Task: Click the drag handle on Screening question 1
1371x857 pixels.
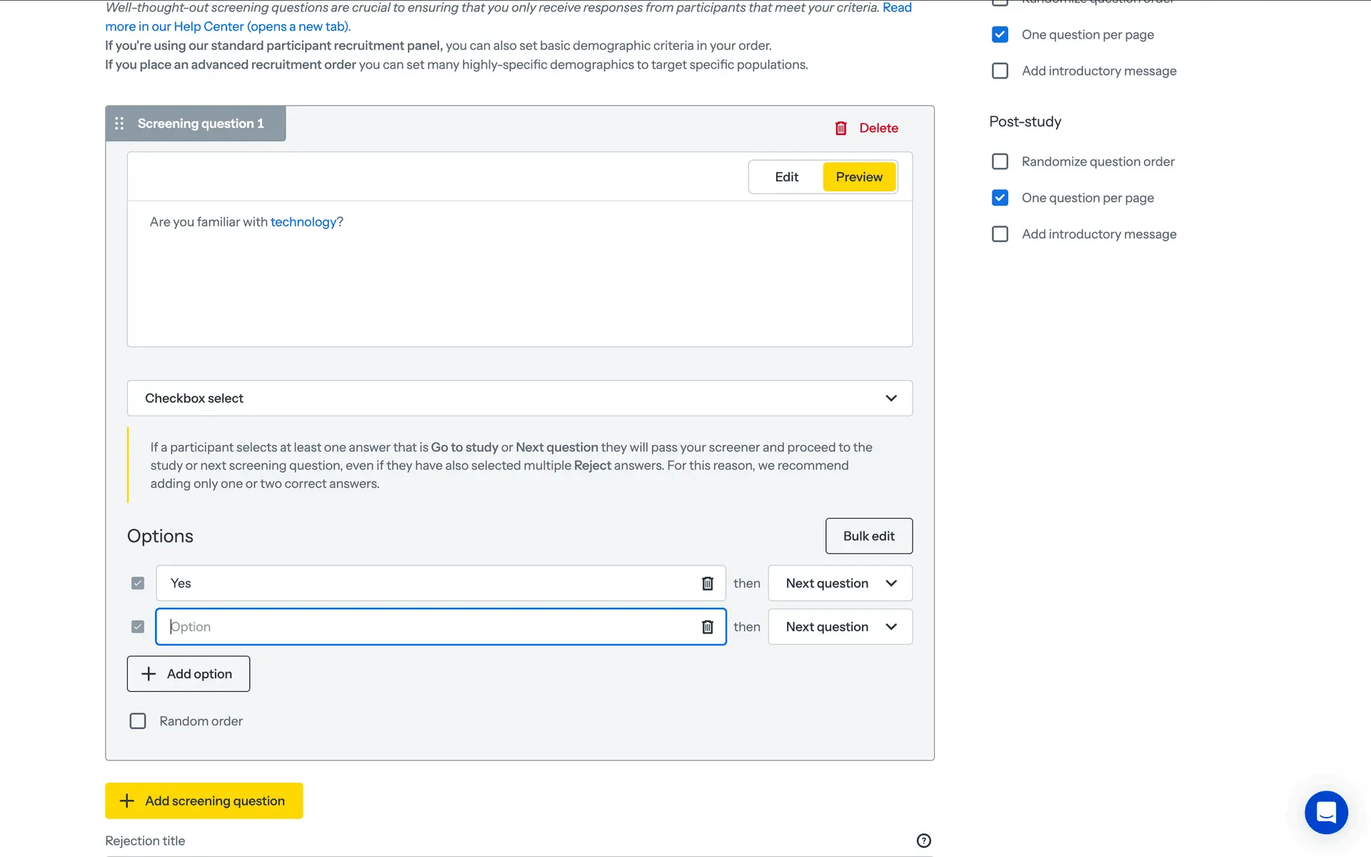Action: (119, 124)
